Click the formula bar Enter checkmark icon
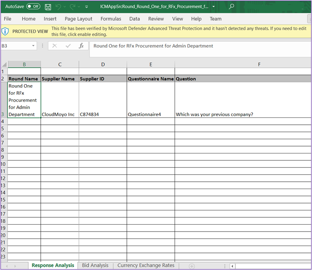Image resolution: width=312 pixels, height=270 pixels. coord(68,46)
